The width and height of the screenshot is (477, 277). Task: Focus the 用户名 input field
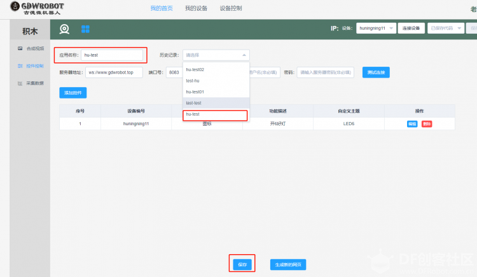(x=265, y=72)
